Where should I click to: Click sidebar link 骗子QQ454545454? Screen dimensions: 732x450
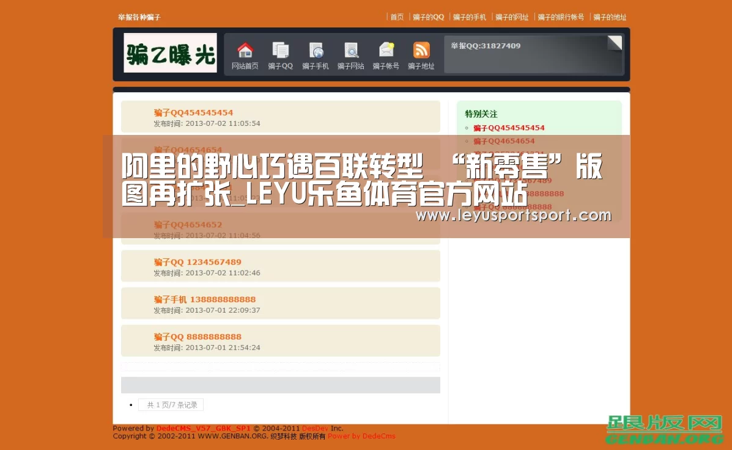[x=509, y=128]
